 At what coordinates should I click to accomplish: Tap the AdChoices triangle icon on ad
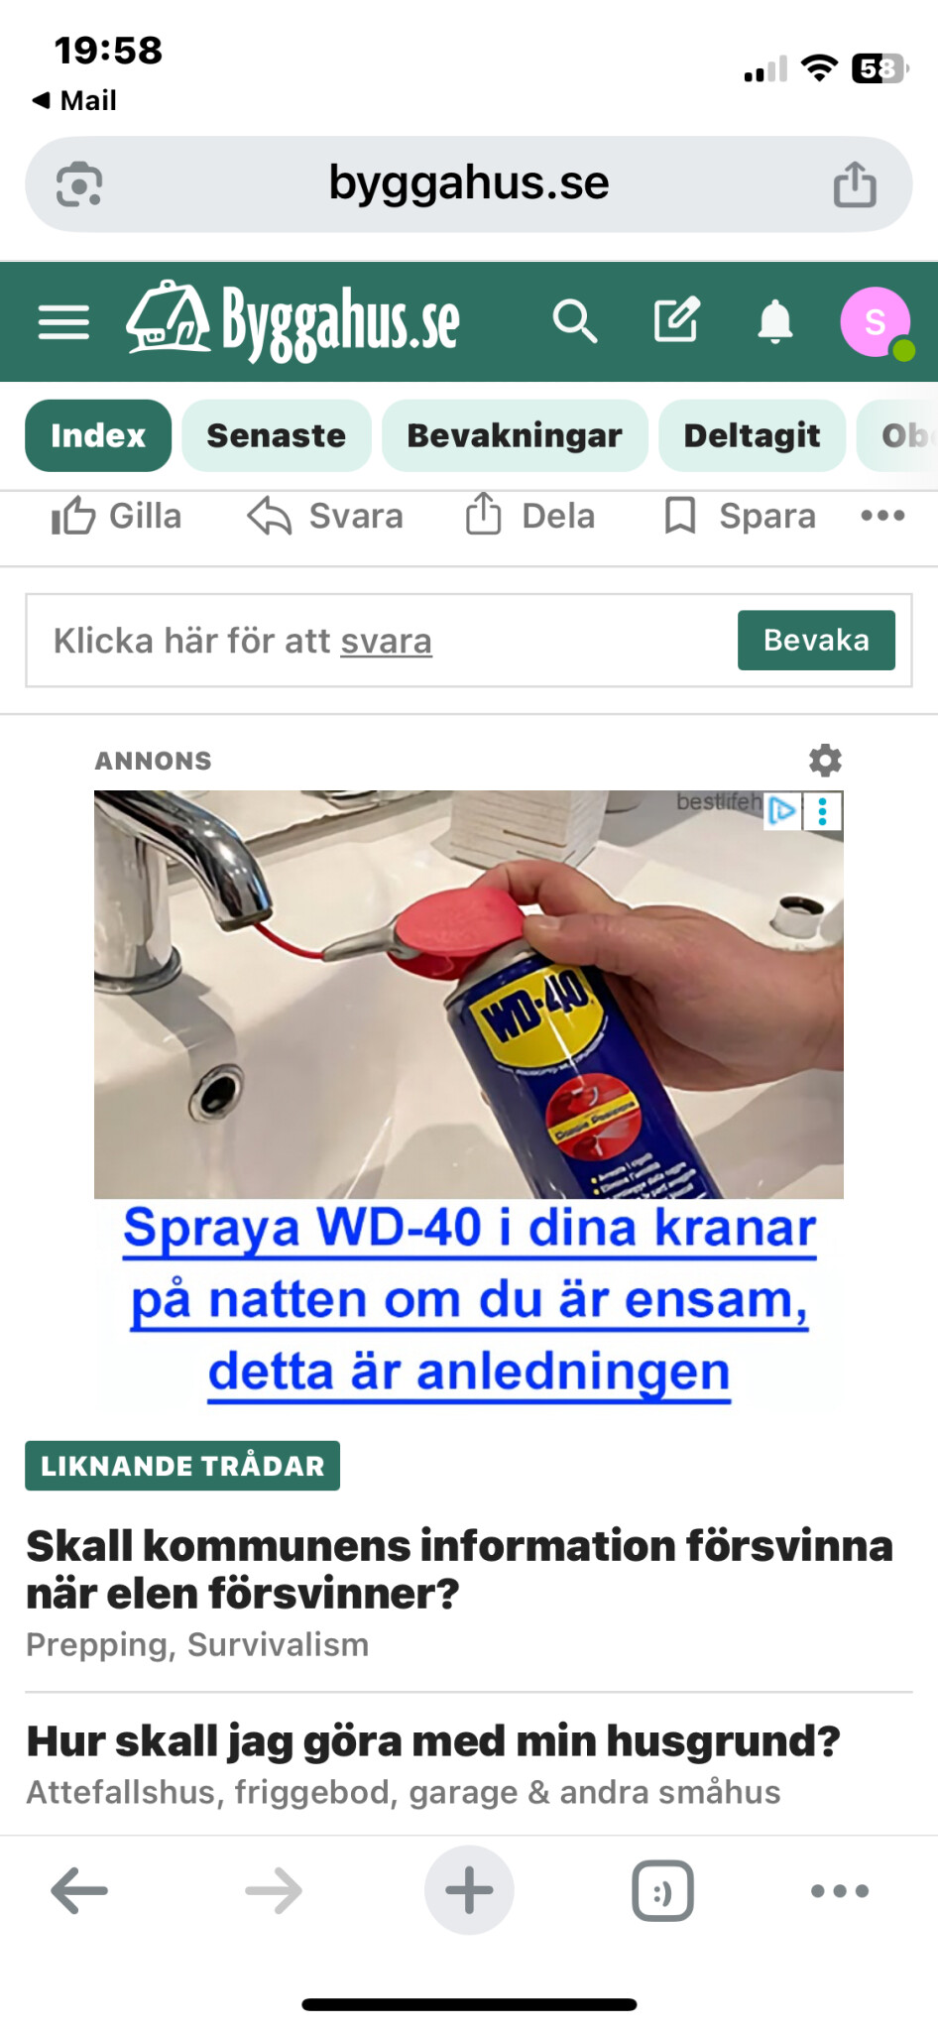click(782, 810)
